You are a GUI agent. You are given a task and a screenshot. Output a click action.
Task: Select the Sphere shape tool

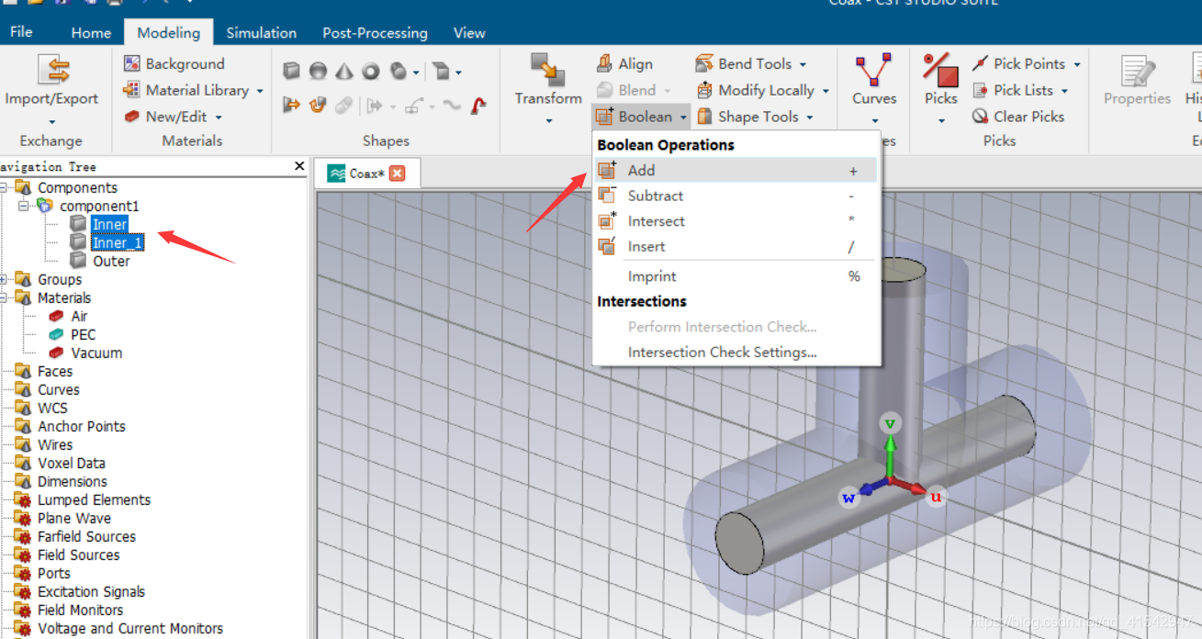click(318, 71)
